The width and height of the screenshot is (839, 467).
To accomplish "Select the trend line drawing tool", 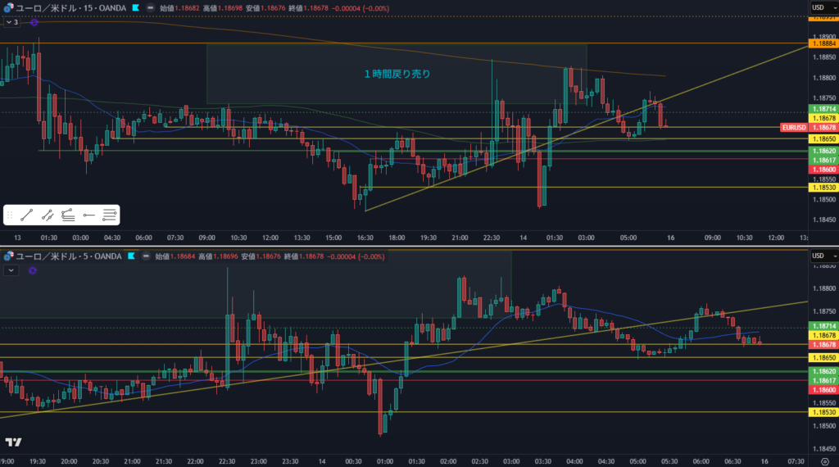I will click(x=27, y=215).
